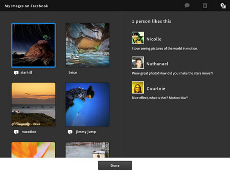
Task: Select the partially visible gray street thumbnail
Action: pyautogui.click(x=87, y=150)
